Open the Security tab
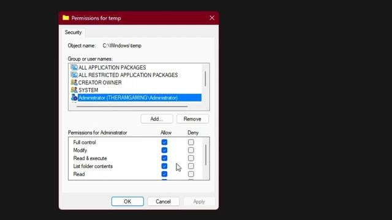 pyautogui.click(x=73, y=32)
